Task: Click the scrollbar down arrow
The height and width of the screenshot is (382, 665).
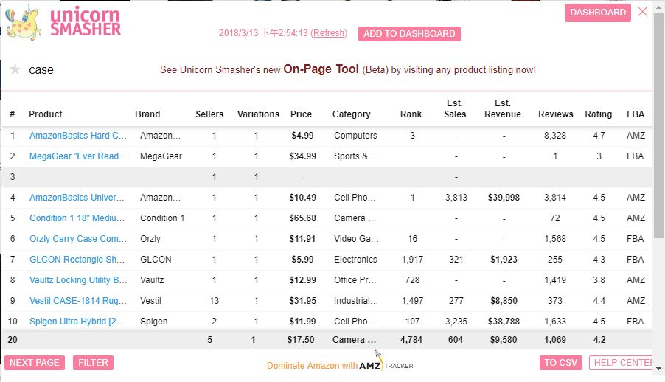Action: point(658,369)
